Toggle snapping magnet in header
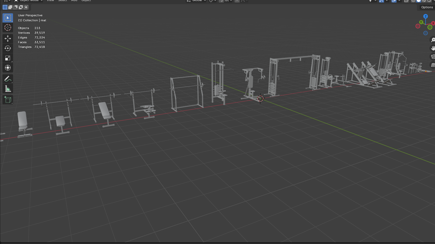This screenshot has height=244, width=435. pyautogui.click(x=221, y=1)
